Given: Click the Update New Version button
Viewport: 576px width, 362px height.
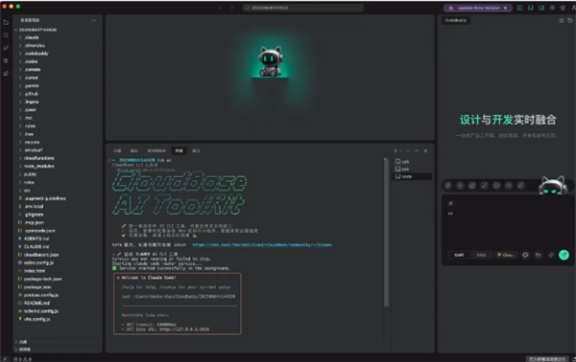Looking at the screenshot, I should tap(477, 8).
